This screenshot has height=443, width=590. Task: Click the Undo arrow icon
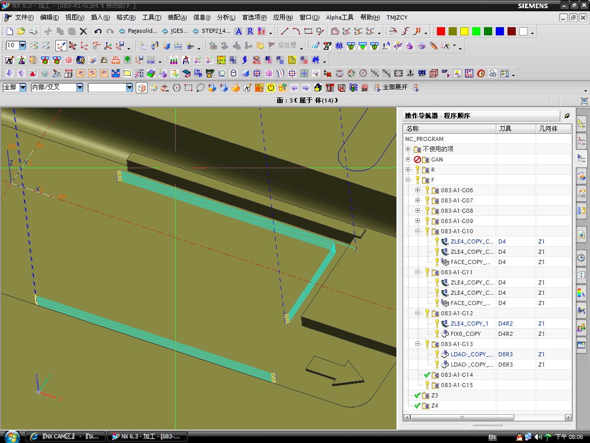[98, 31]
